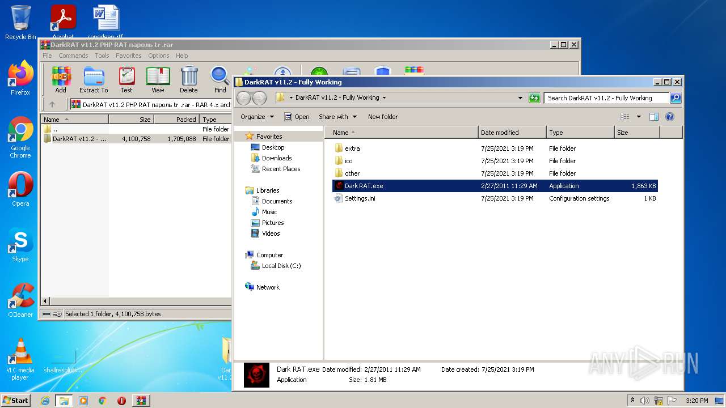This screenshot has width=726, height=408.
Task: Click the Change your view icon
Action: (x=624, y=117)
